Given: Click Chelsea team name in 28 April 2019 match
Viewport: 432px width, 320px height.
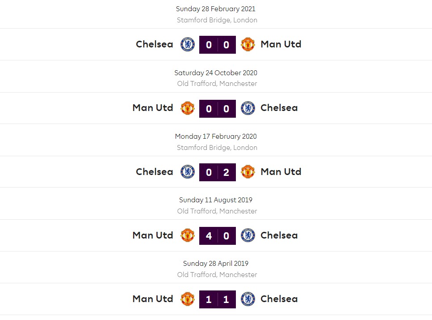Looking at the screenshot, I should (x=279, y=299).
